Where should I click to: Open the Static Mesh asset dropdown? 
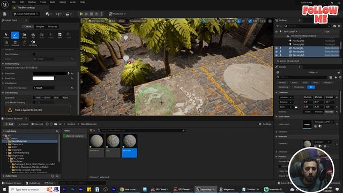click(323, 122)
